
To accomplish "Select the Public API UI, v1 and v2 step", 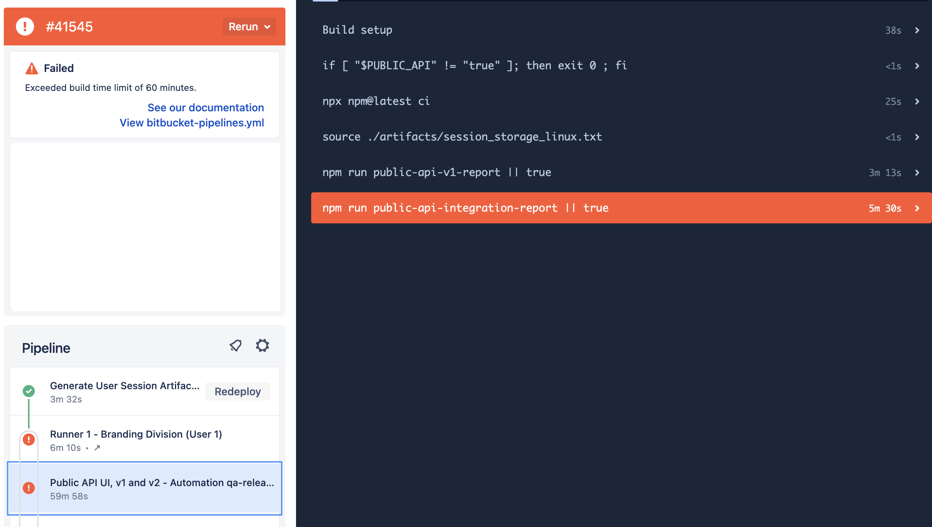I will (145, 488).
